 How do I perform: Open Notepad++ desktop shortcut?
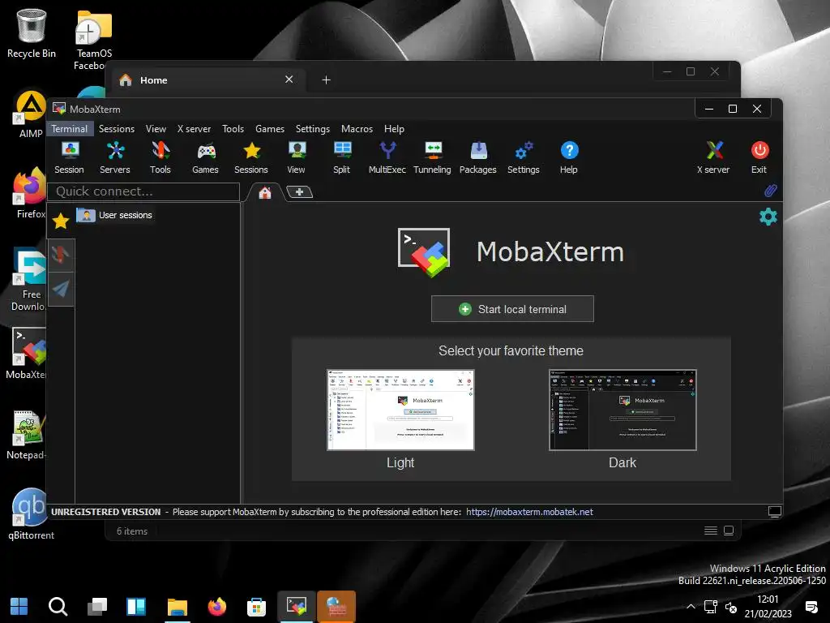[x=28, y=435]
